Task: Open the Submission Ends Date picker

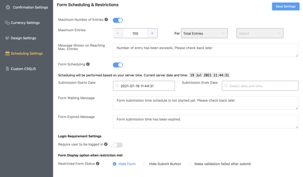Action: 260,86
